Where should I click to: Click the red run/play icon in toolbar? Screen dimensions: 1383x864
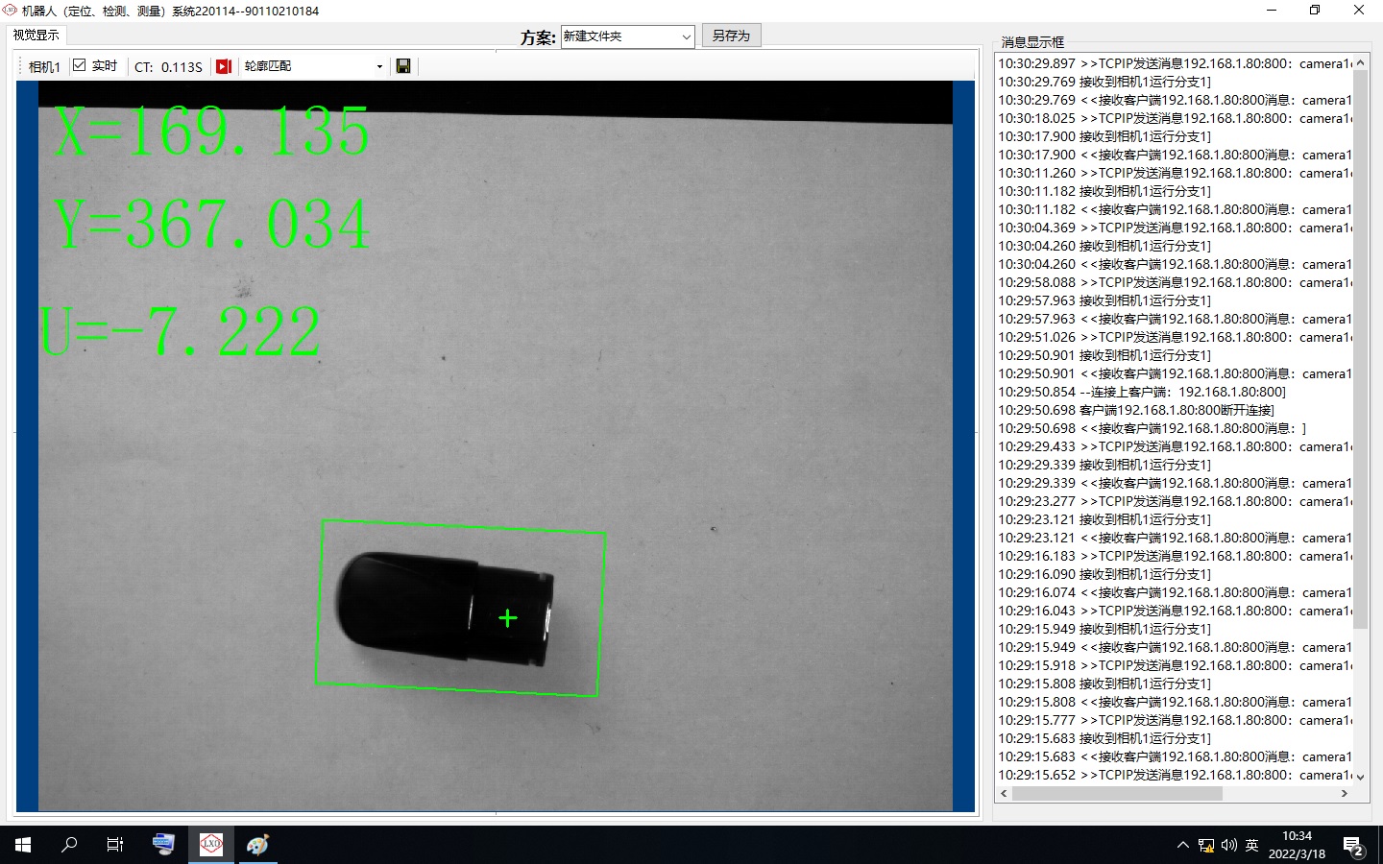(x=224, y=66)
